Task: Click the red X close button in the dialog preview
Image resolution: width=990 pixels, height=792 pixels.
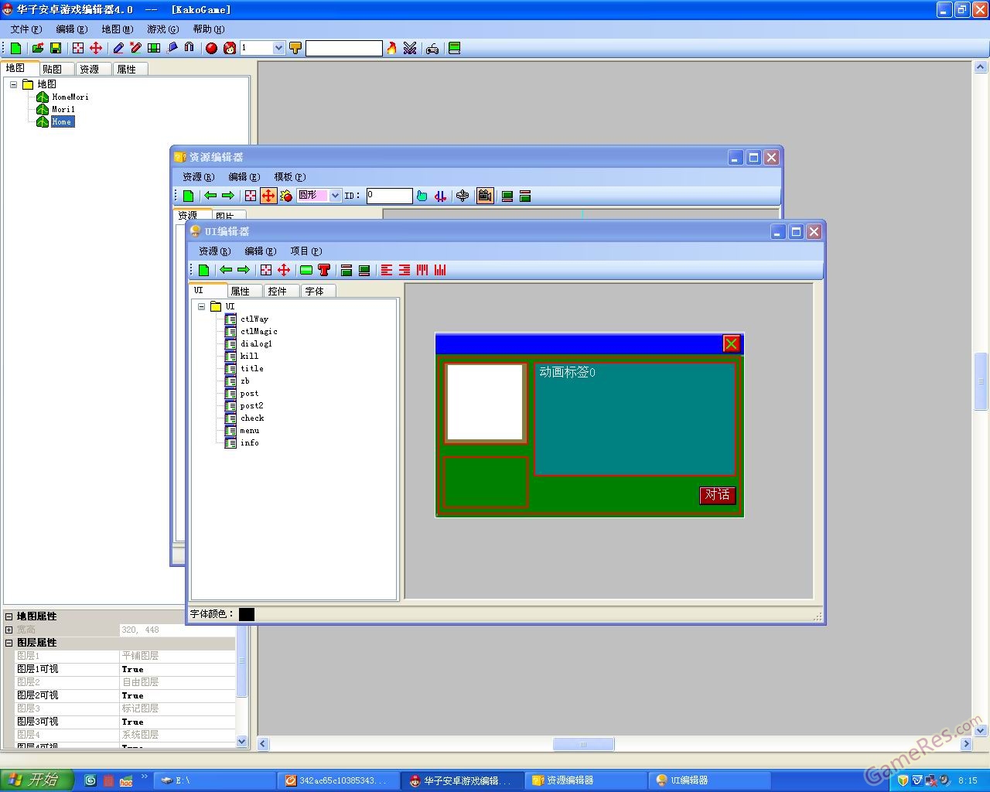Action: pyautogui.click(x=731, y=343)
